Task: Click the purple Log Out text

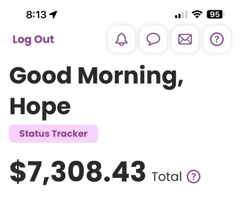Action: click(33, 40)
